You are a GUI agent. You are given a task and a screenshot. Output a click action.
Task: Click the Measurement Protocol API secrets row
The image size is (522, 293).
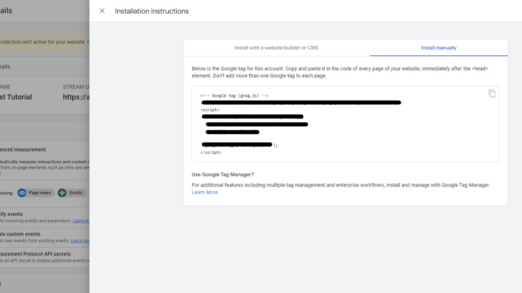point(45,257)
